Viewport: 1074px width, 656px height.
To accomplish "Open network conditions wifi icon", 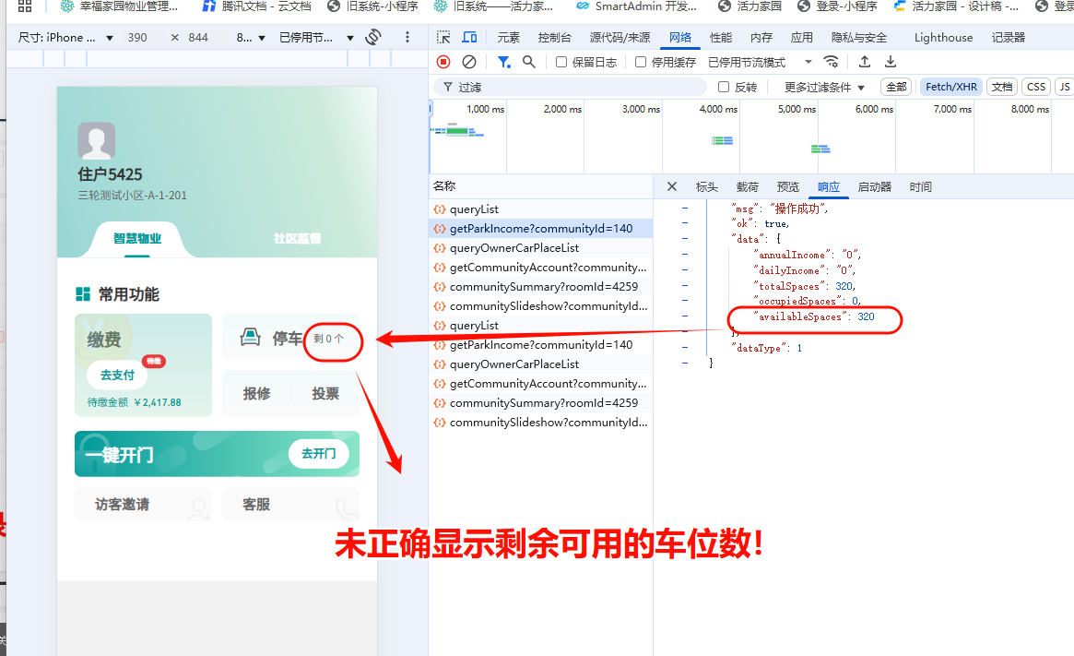I will [832, 62].
